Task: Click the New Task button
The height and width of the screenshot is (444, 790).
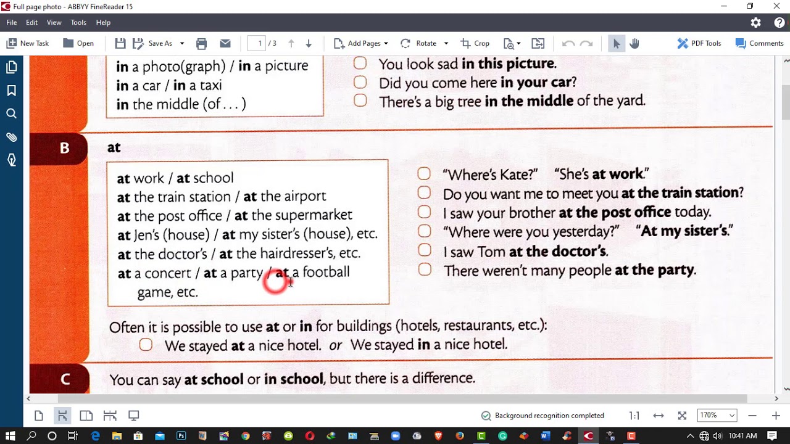Action: coord(28,43)
